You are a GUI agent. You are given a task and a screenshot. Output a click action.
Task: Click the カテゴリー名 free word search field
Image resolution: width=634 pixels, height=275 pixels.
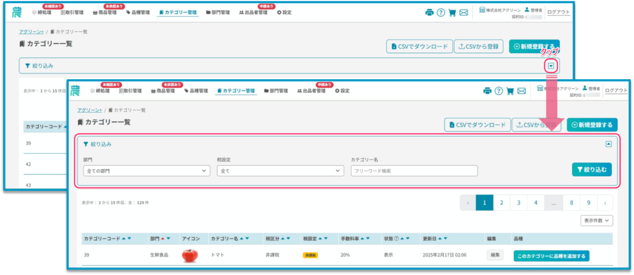(414, 171)
